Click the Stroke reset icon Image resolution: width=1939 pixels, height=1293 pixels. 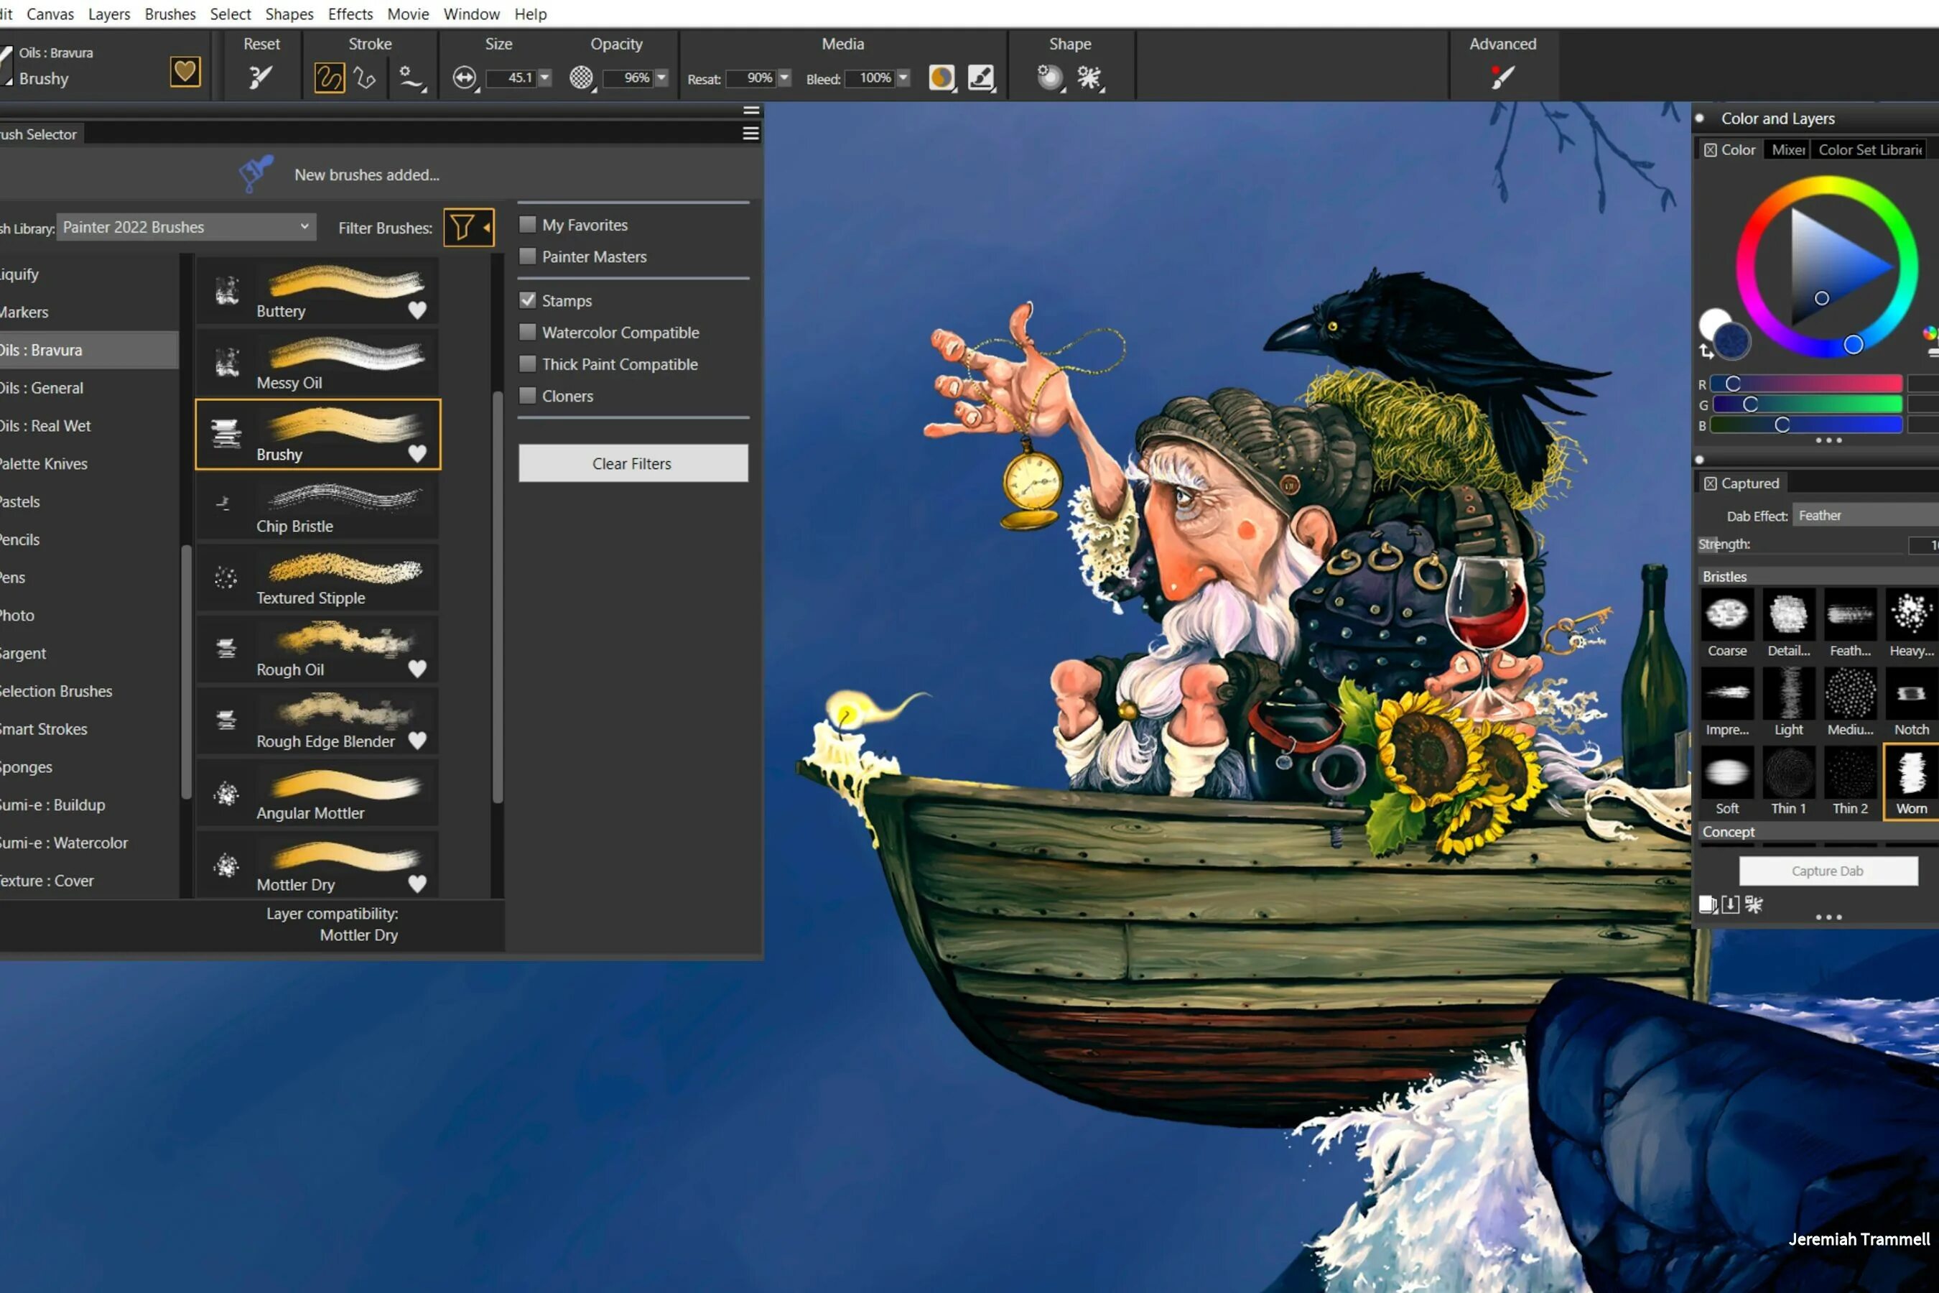tap(260, 76)
